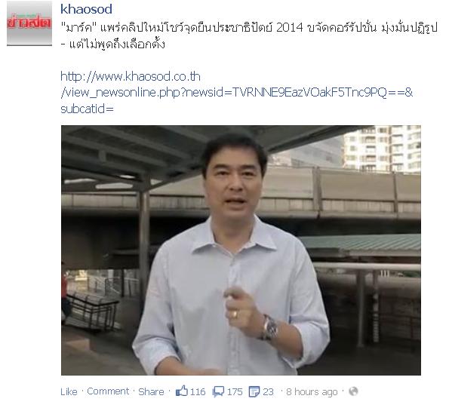Play the video thumbnail of the speaking man

[241, 250]
